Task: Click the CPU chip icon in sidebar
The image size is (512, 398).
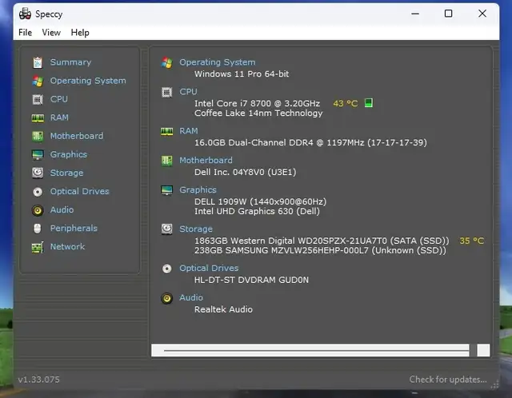Action: [x=38, y=99]
